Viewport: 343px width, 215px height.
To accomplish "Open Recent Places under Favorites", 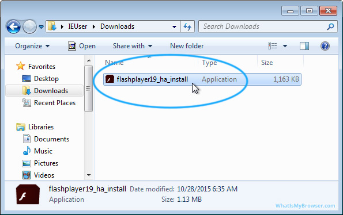I will tap(55, 103).
